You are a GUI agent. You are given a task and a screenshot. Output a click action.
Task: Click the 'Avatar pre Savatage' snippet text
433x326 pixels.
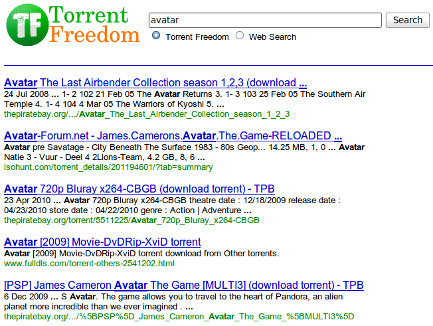44,147
